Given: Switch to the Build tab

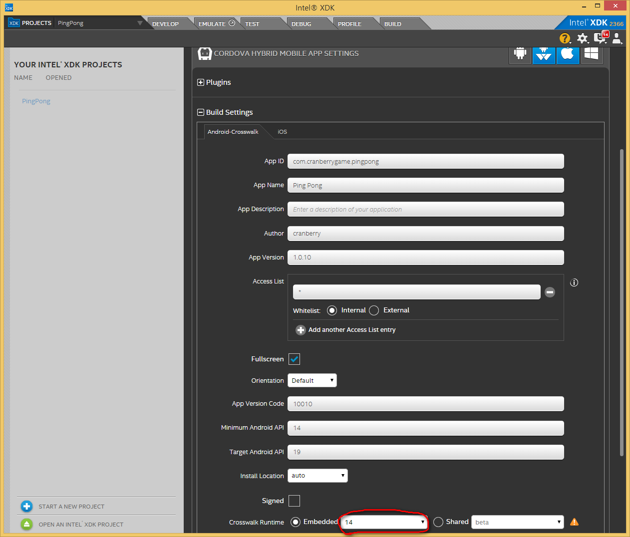Looking at the screenshot, I should point(393,24).
